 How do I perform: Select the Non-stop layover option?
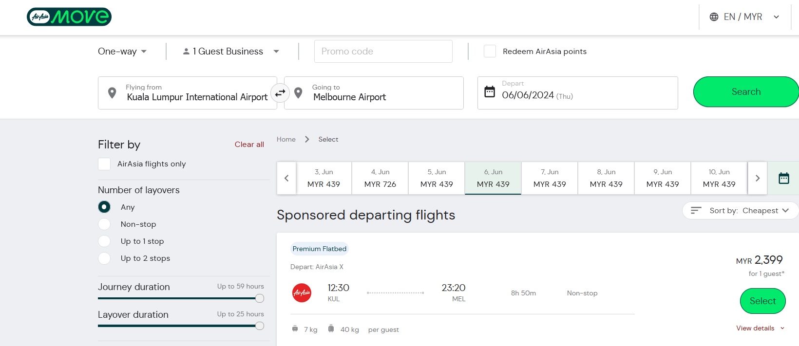pos(104,224)
